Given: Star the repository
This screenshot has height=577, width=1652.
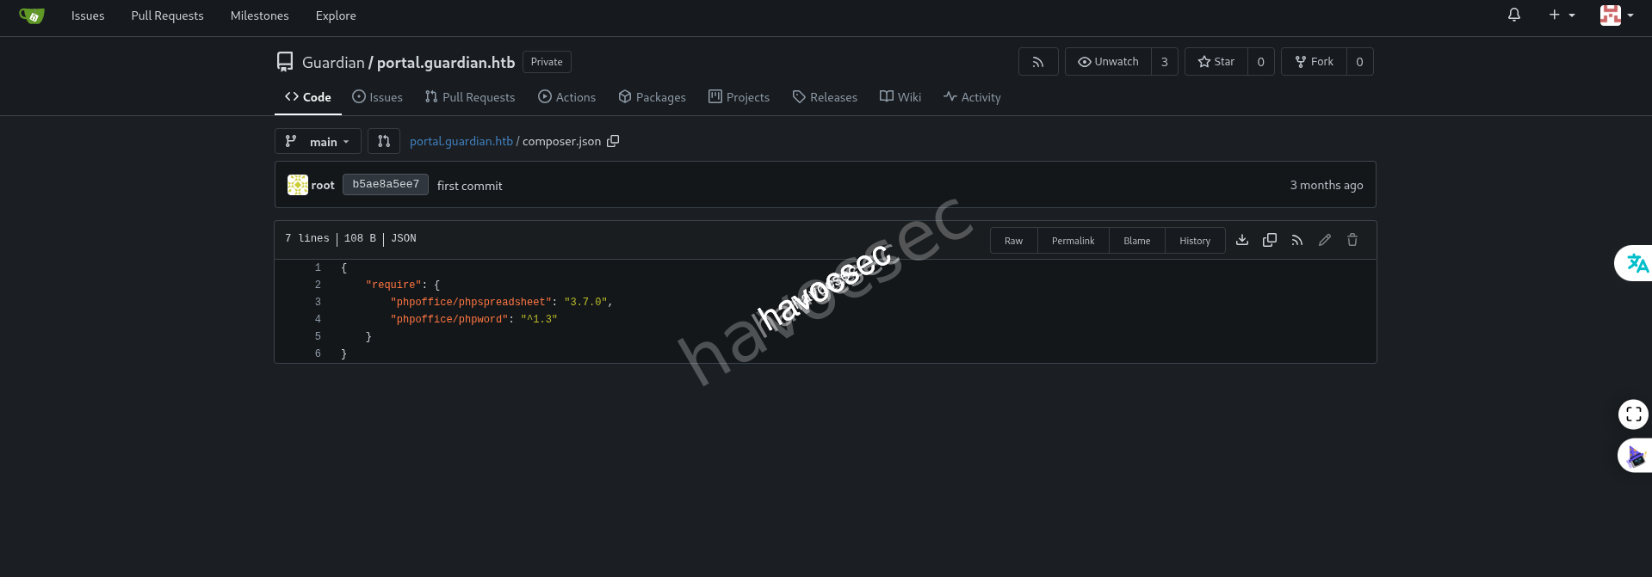Looking at the screenshot, I should click(1216, 62).
